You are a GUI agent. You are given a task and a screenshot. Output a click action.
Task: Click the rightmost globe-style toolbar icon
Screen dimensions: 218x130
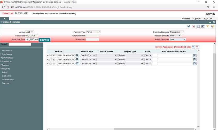(212, 26)
